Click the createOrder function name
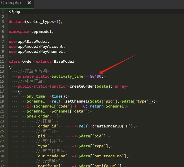This screenshot has width=184, height=167. click(x=82, y=86)
